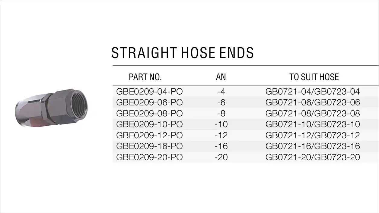This screenshot has height=213, width=379.
Task: Click part number GBE0209-10-PO
Action: point(150,124)
